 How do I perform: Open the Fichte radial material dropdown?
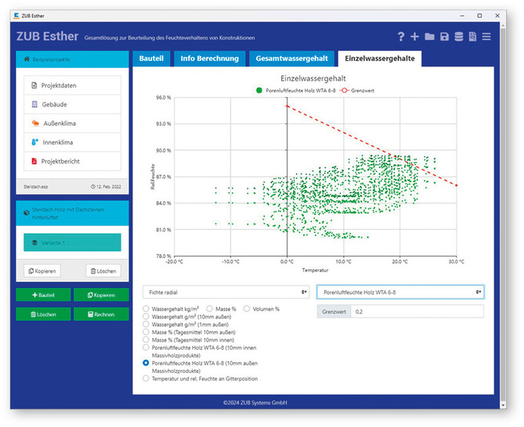pyautogui.click(x=226, y=291)
